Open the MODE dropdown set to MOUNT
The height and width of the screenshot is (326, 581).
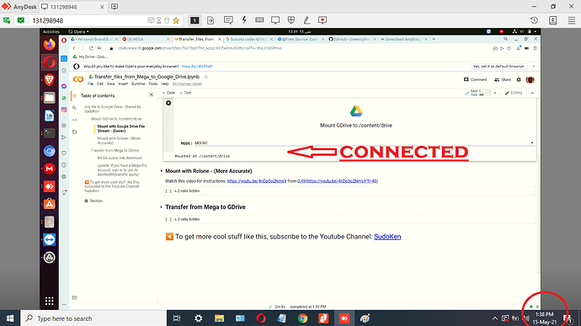(365, 143)
